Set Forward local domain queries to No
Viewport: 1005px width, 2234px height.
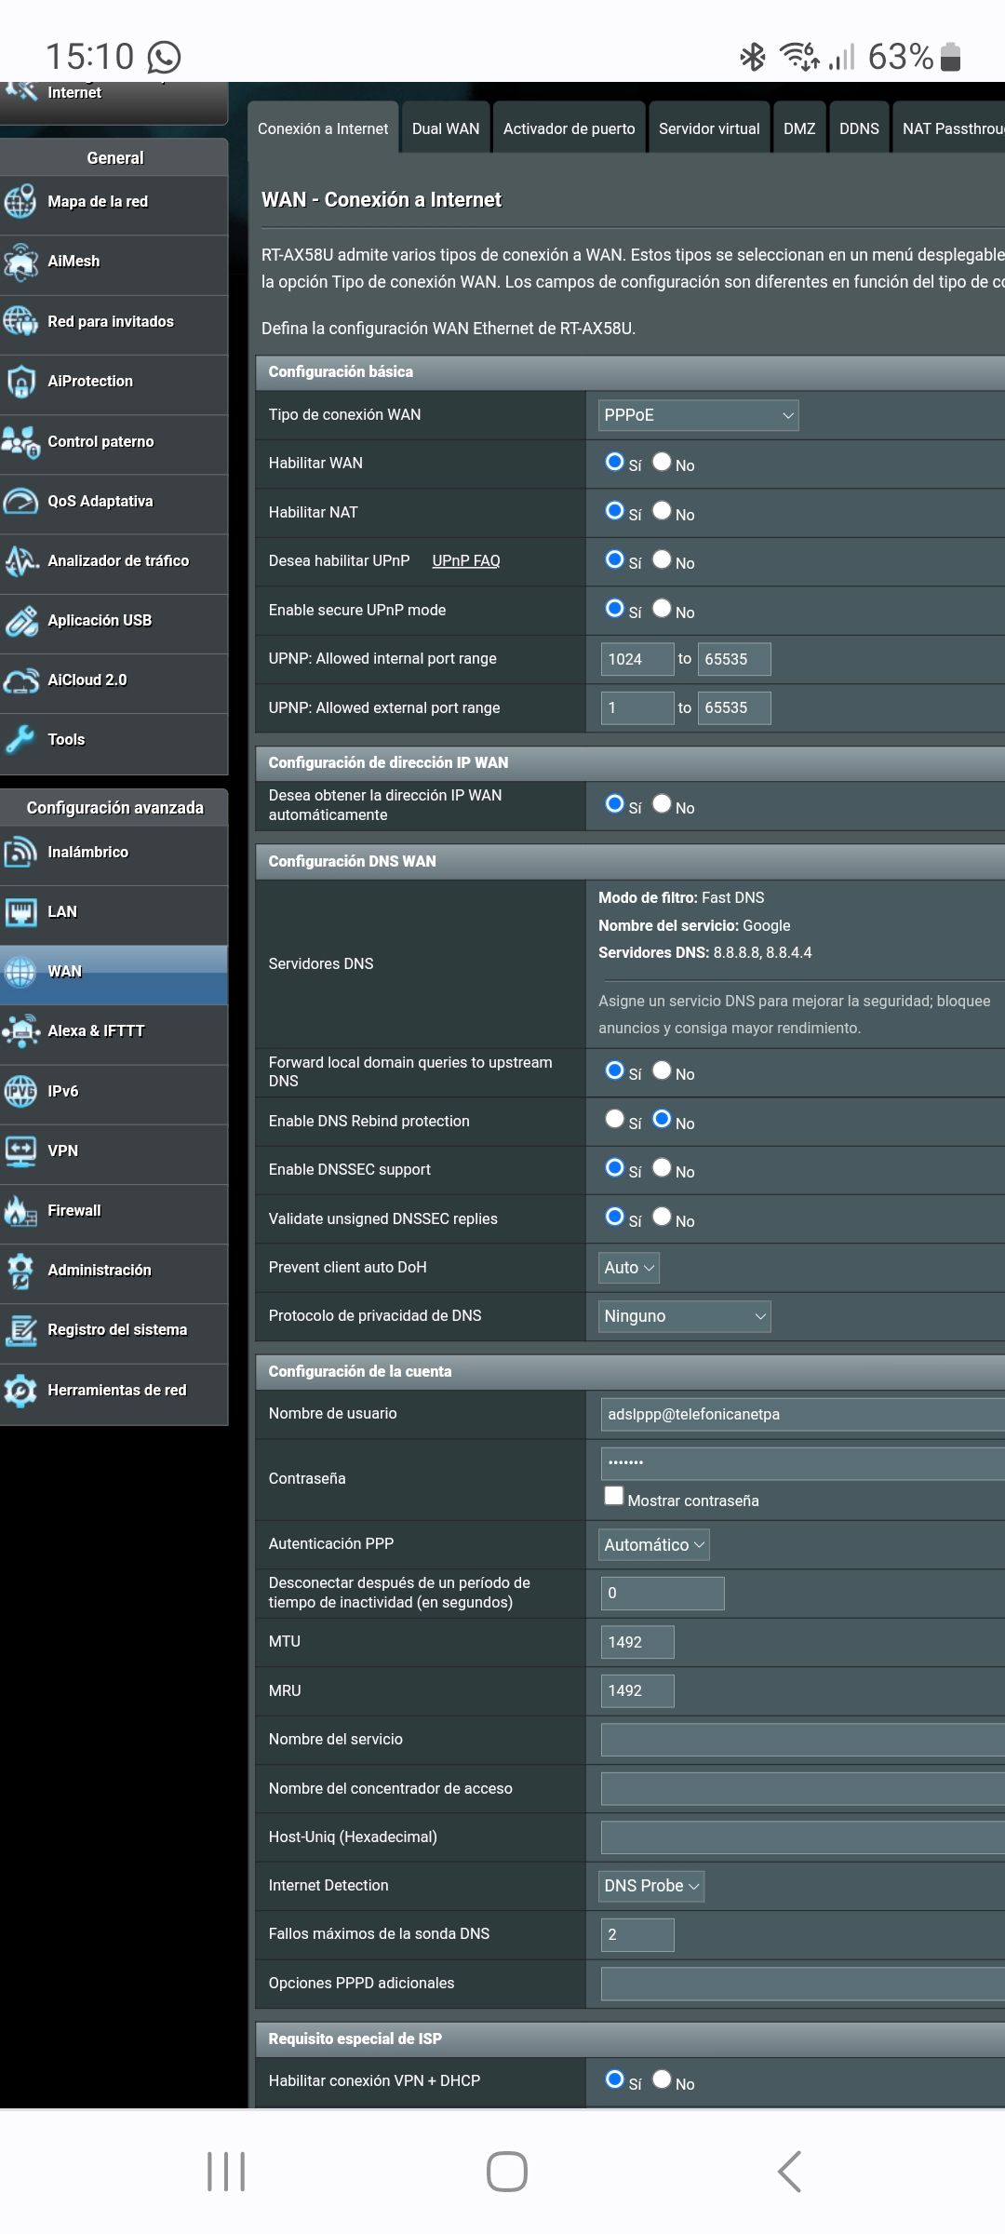pos(662,1070)
